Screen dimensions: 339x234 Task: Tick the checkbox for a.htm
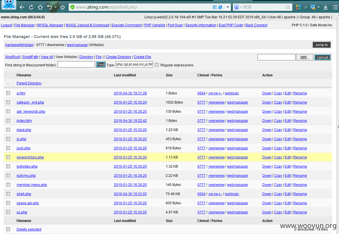coord(8,93)
